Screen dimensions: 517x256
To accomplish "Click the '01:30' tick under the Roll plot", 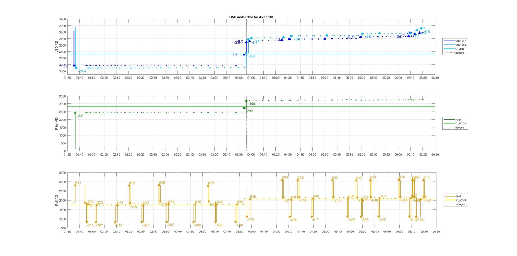I will 67,232.
